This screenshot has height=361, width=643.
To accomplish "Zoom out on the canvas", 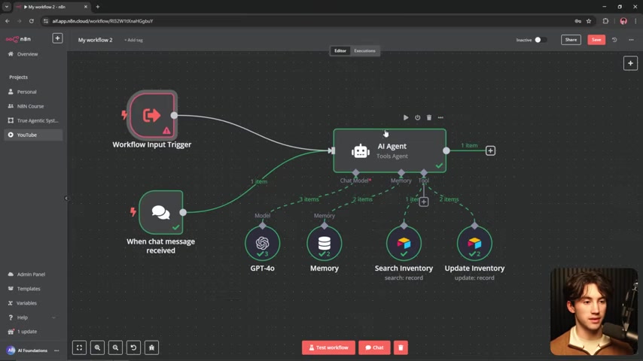I will (x=116, y=347).
